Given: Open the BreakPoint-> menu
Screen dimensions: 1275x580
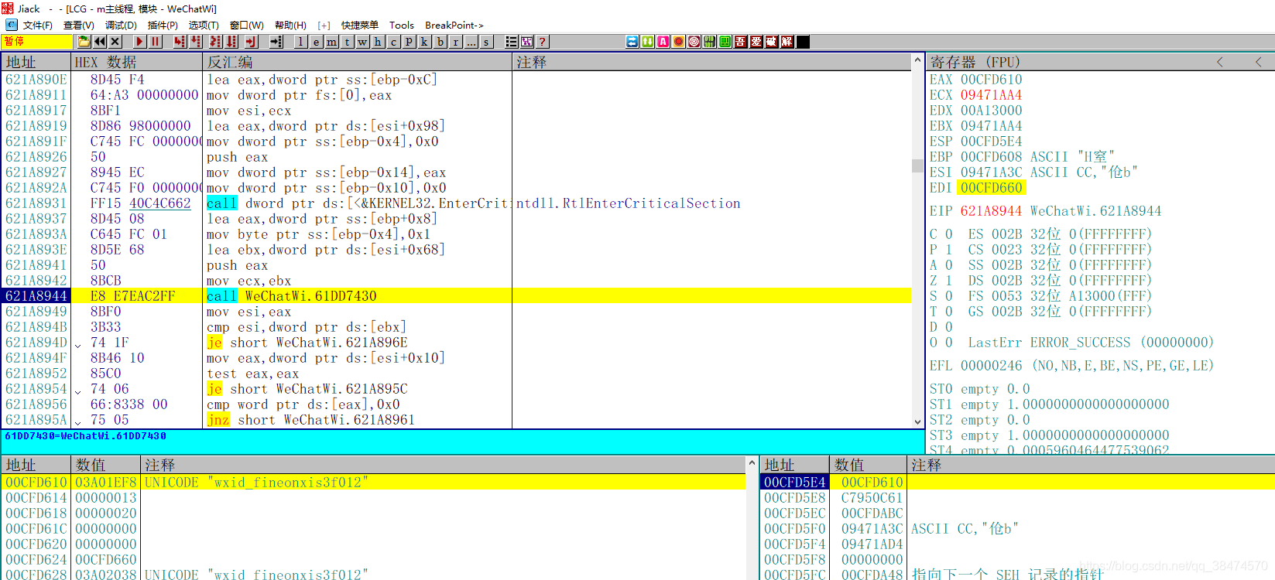Looking at the screenshot, I should [x=454, y=26].
